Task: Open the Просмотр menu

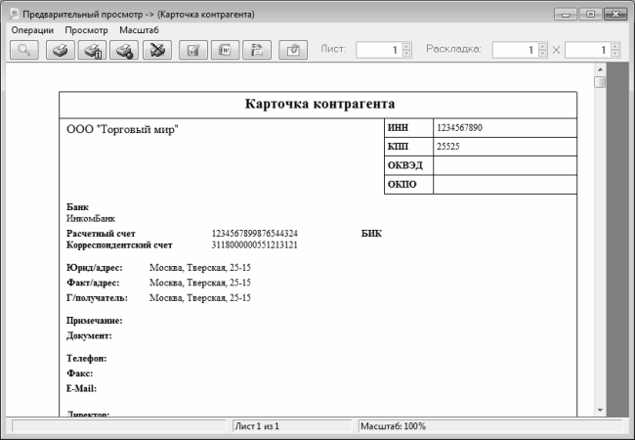Action: click(86, 30)
